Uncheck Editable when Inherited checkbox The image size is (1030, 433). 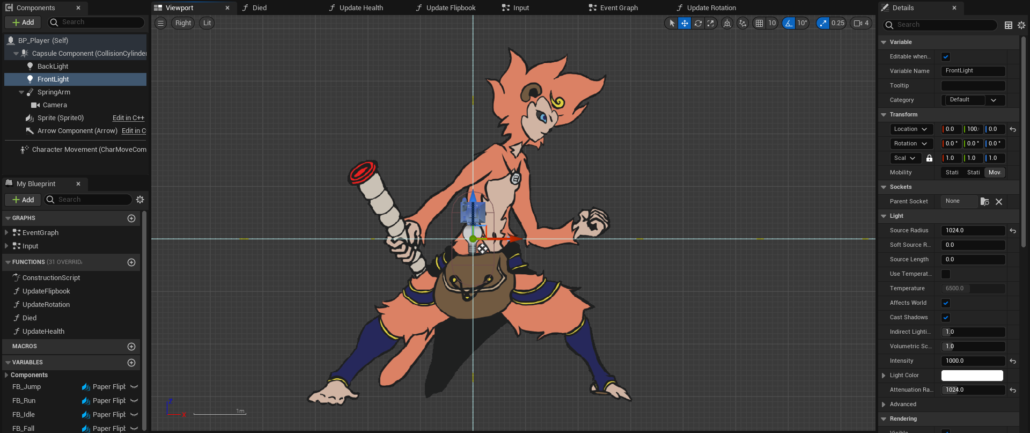point(946,57)
